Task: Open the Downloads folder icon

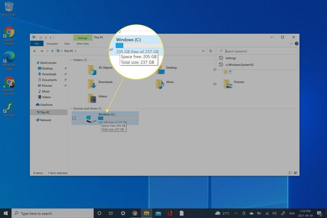Action: pyautogui.click(x=92, y=83)
